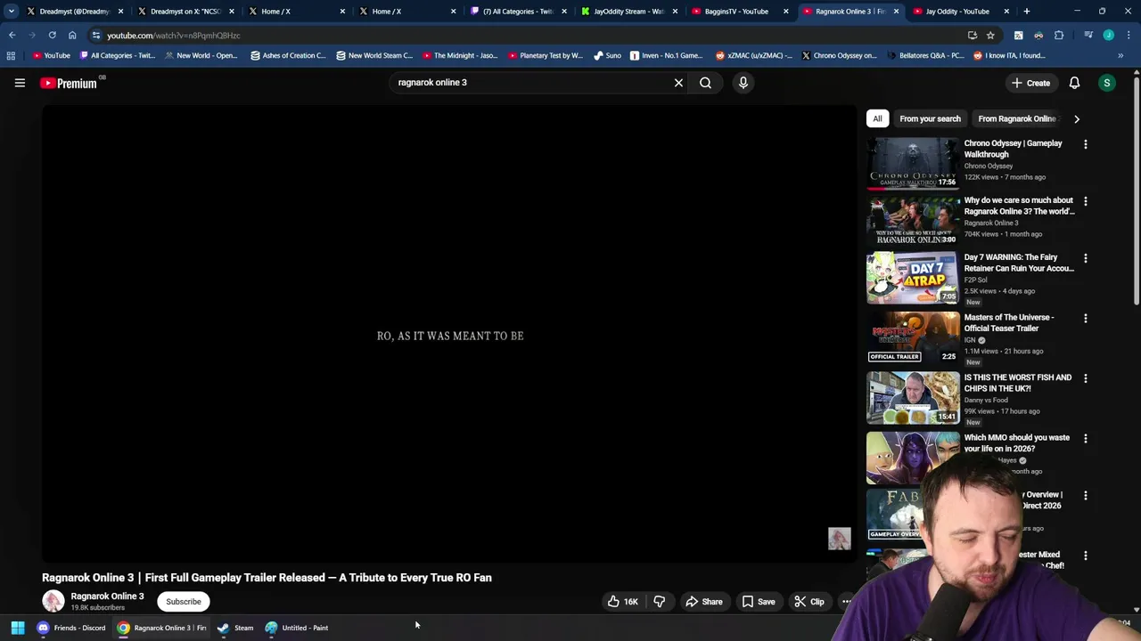Image resolution: width=1141 pixels, height=641 pixels.
Task: Open the Create button menu
Action: [x=1030, y=83]
